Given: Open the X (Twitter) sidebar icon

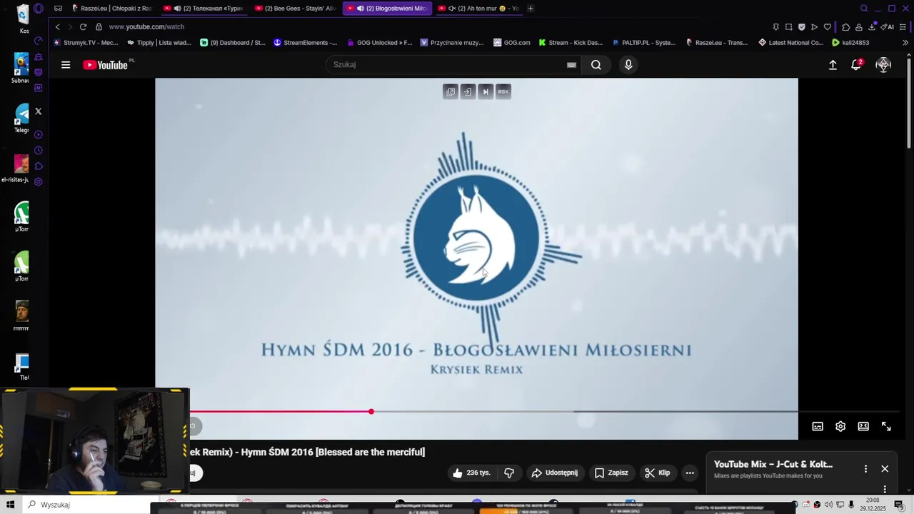Looking at the screenshot, I should 38,111.
